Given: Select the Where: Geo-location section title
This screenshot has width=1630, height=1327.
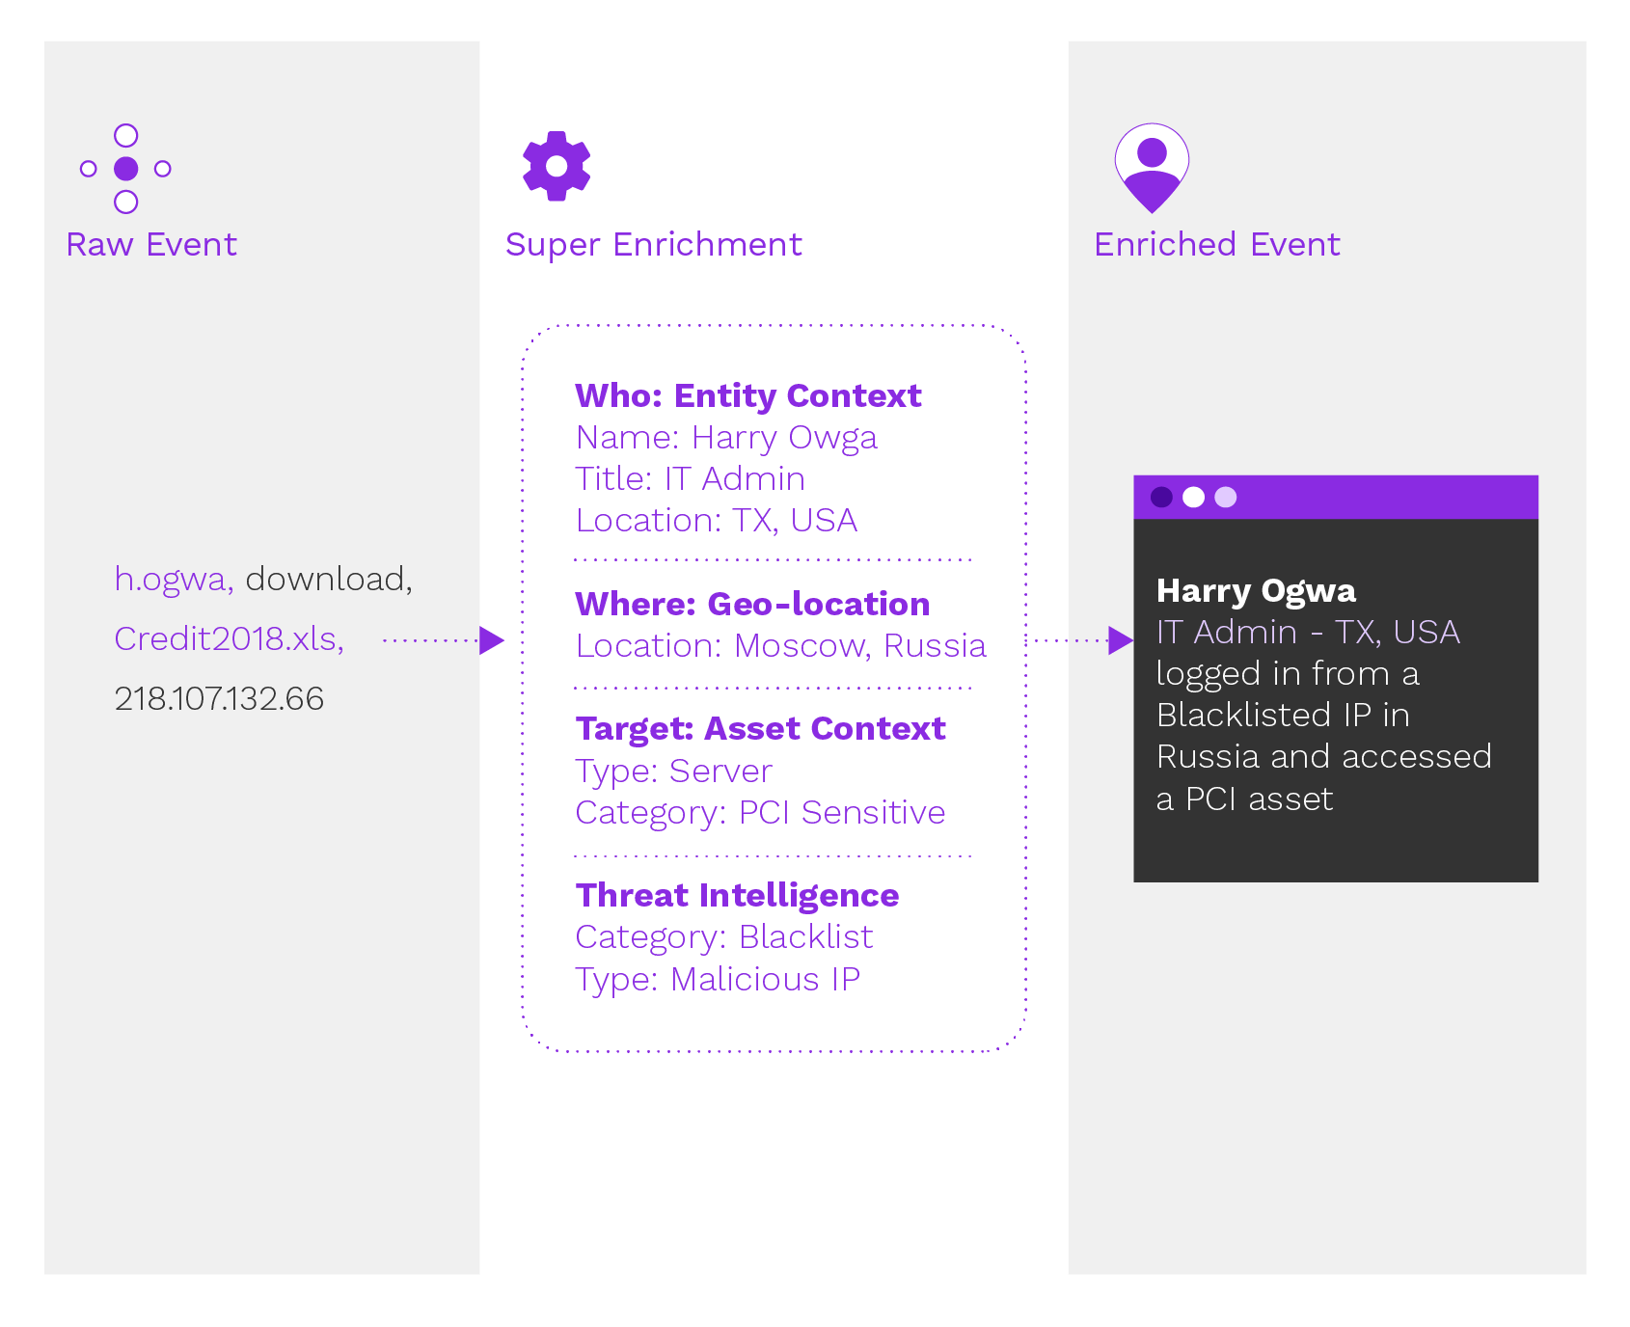Looking at the screenshot, I should pos(752,605).
